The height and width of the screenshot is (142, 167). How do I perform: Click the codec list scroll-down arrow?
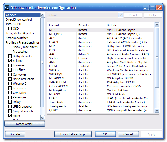coord(157,110)
